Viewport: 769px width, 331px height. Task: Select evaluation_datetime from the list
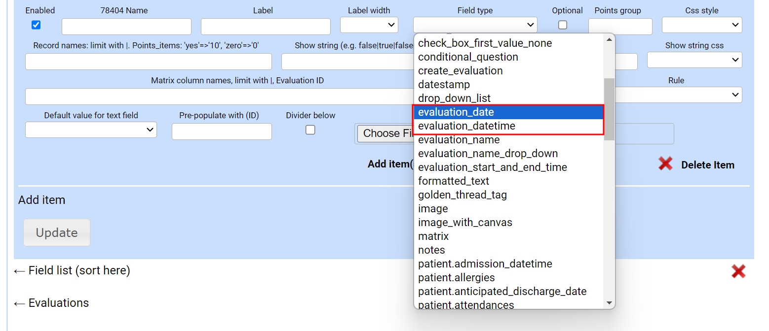click(x=466, y=126)
